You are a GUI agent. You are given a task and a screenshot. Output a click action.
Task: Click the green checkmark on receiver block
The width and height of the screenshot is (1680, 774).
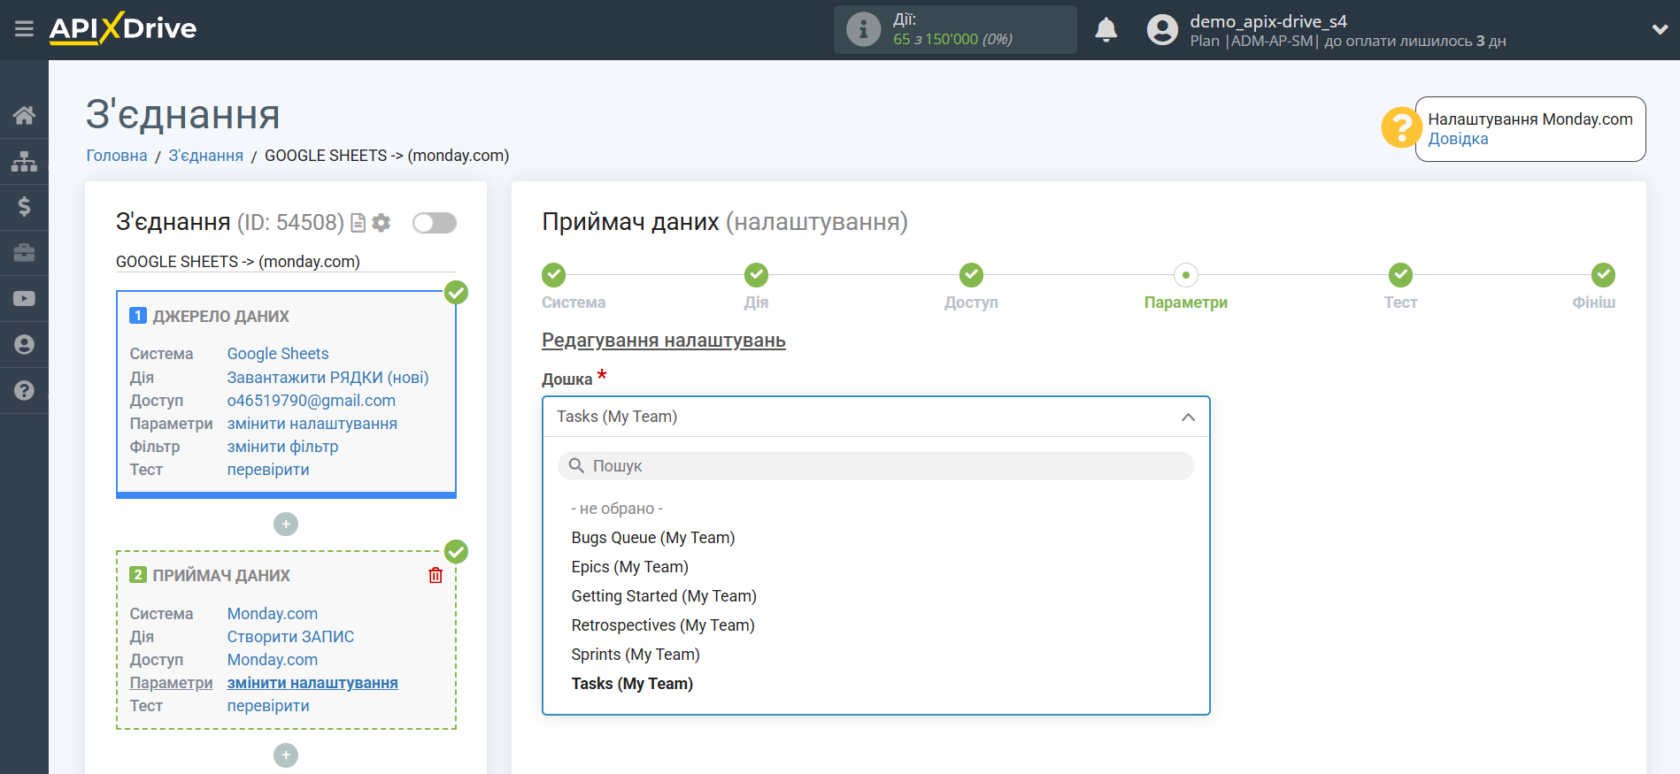(x=456, y=552)
